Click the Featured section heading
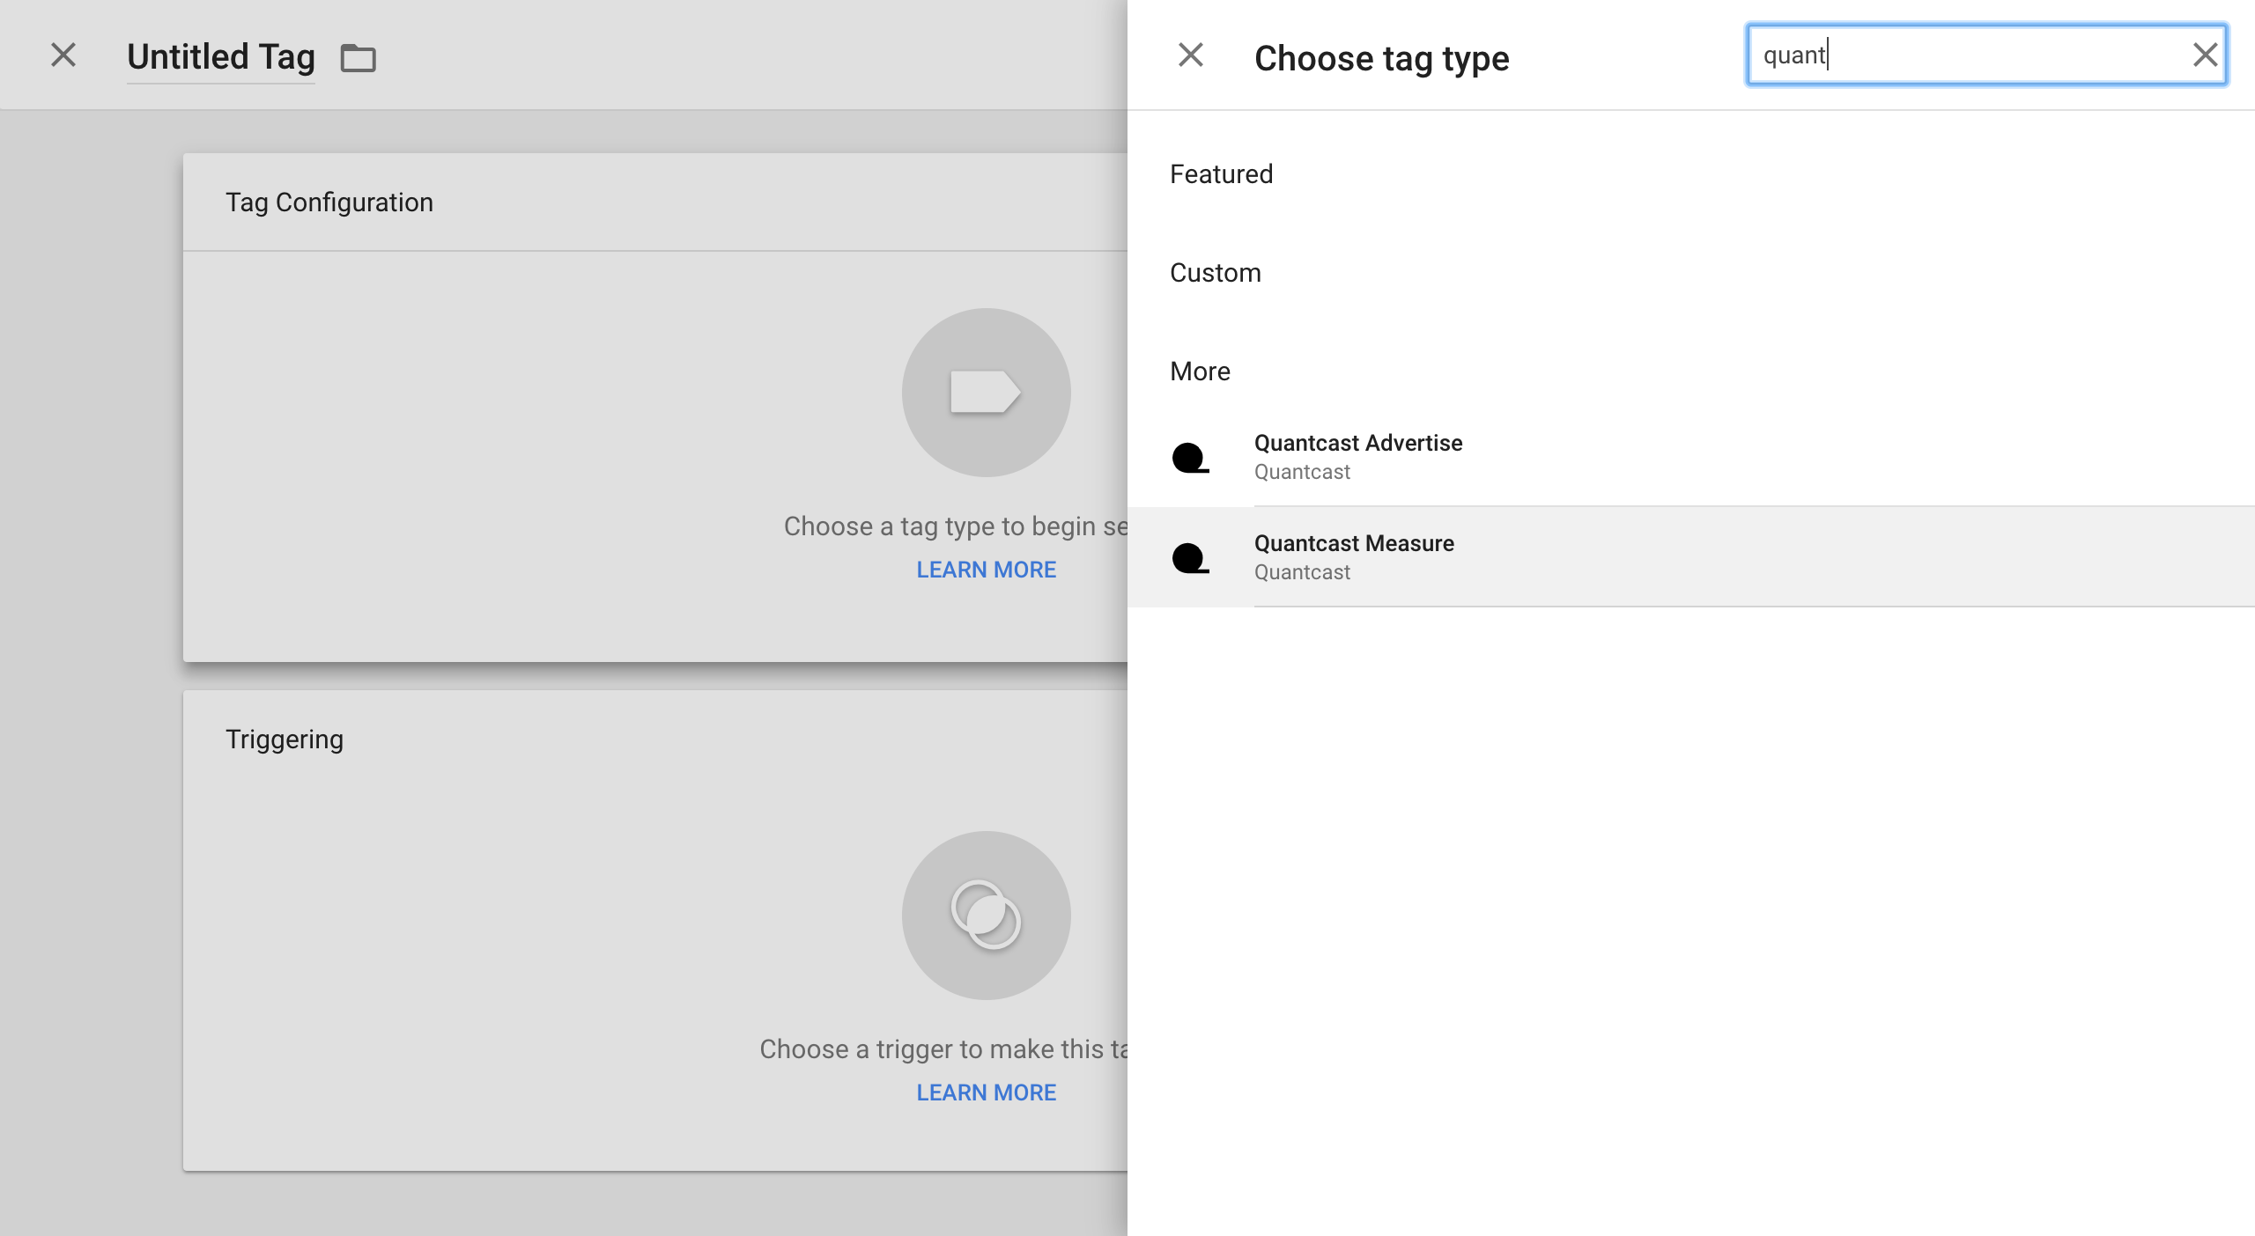The width and height of the screenshot is (2255, 1236). pos(1221,174)
